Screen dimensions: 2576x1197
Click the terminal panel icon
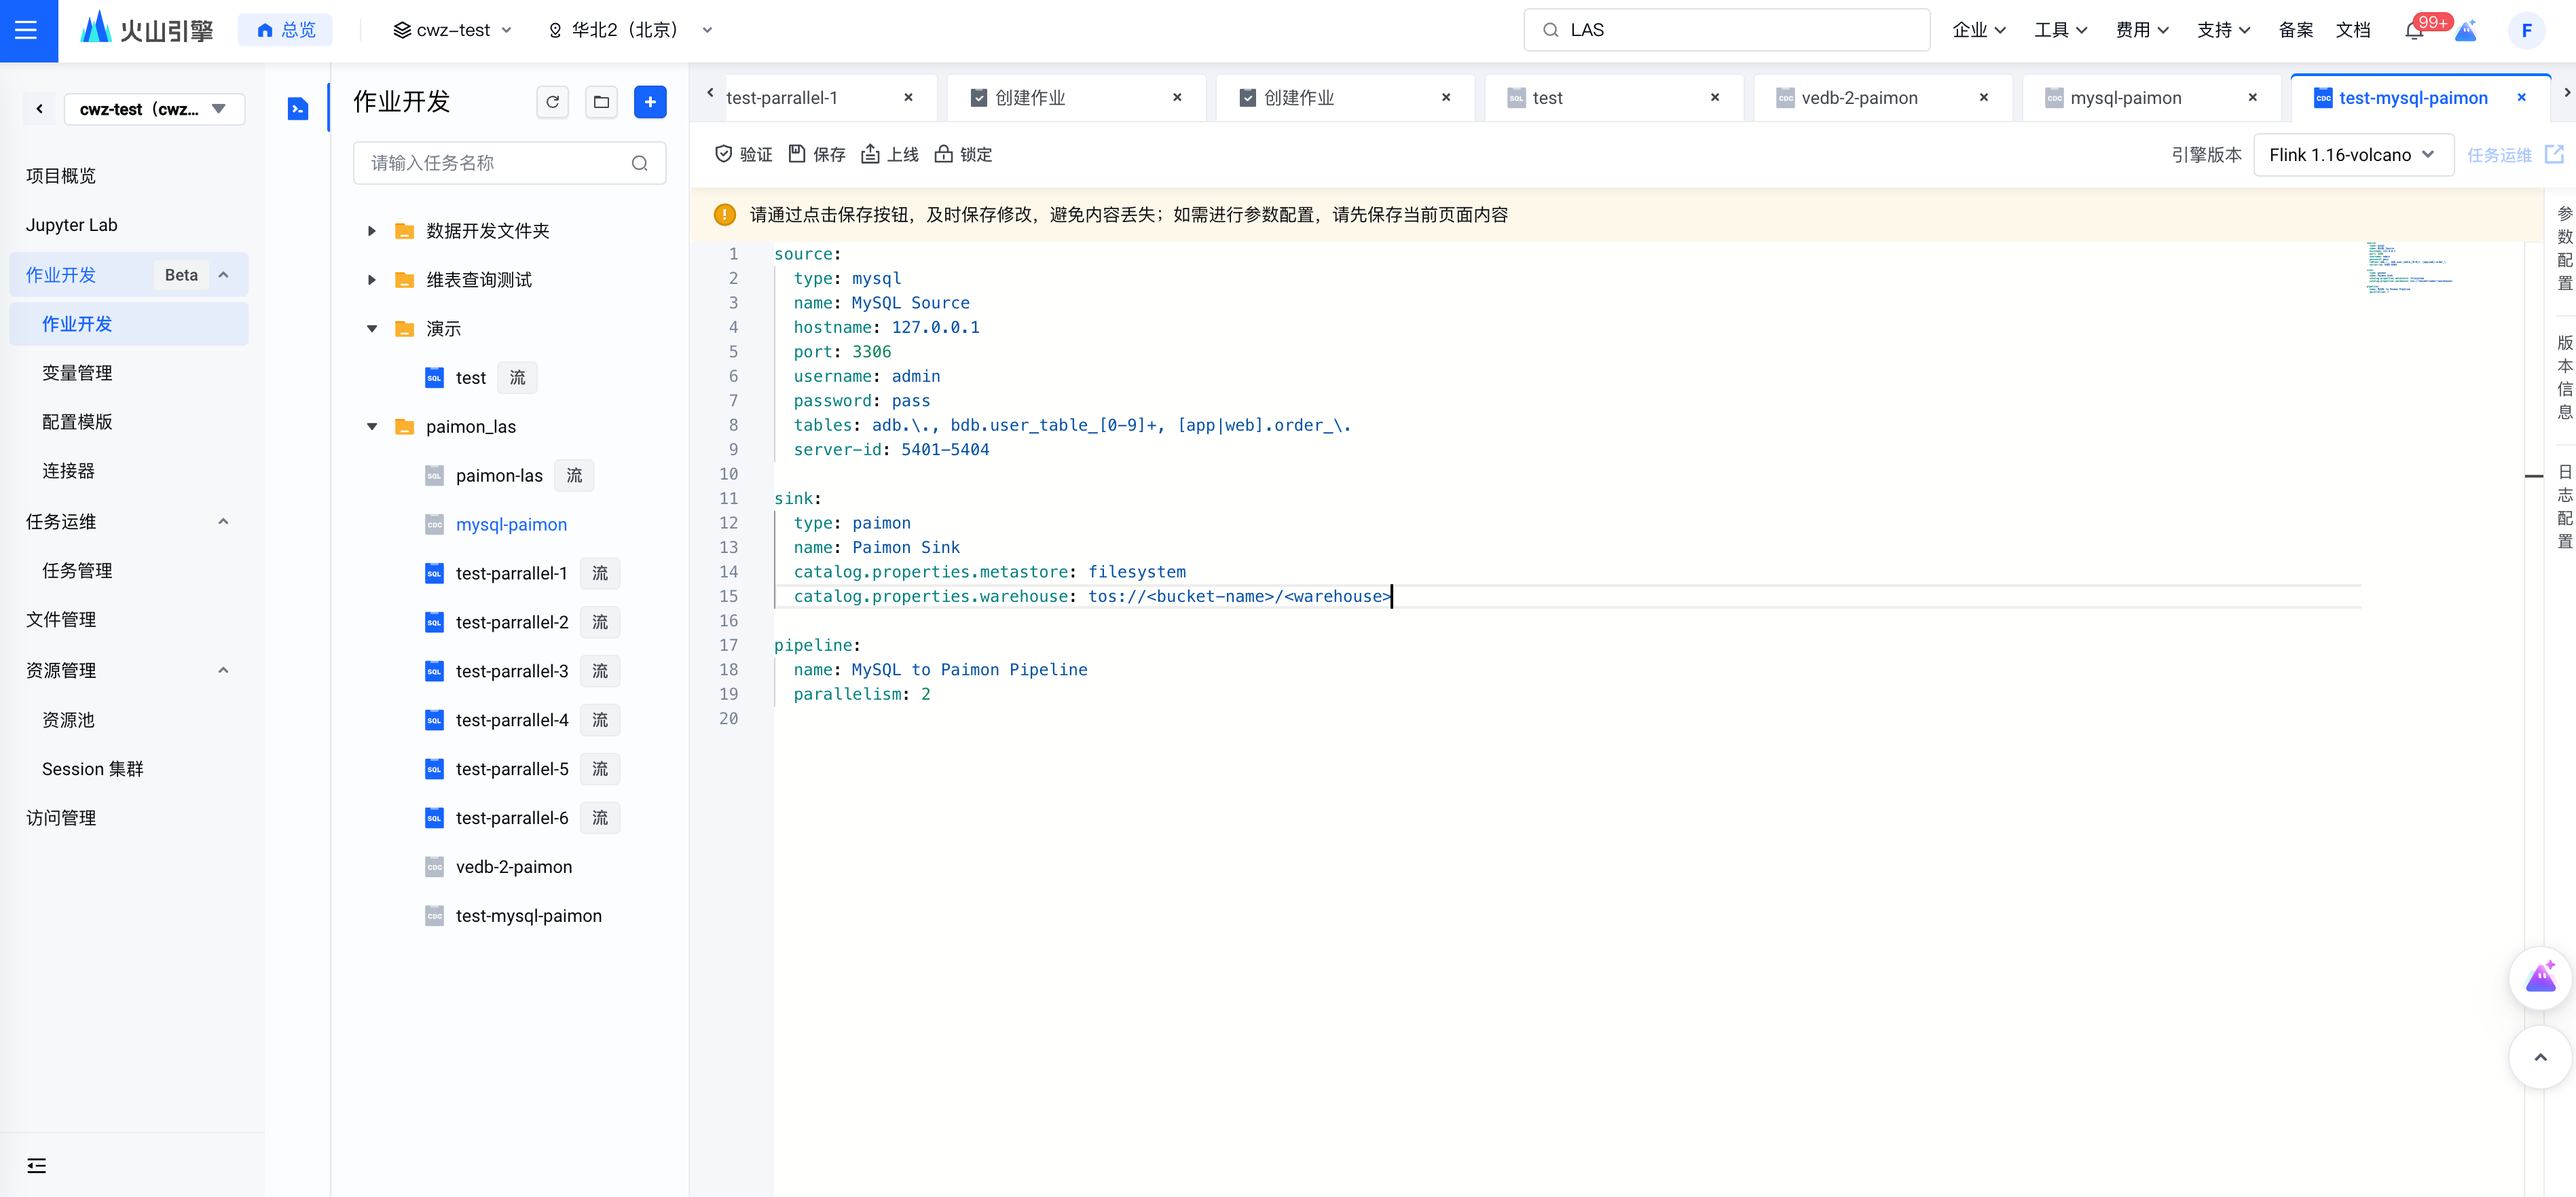coord(298,108)
